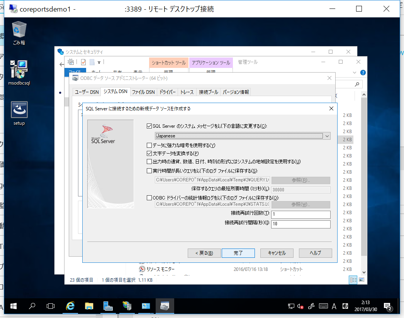The width and height of the screenshot is (404, 318).
Task: Click the Explorer search magnifier icon
Action: [x=357, y=84]
